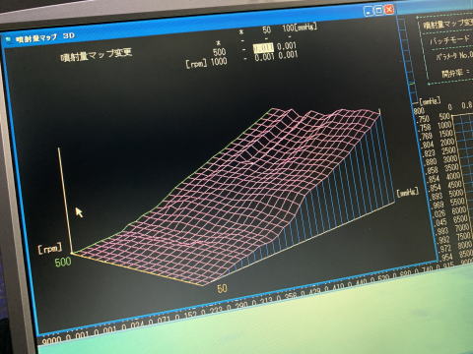This screenshot has height=354, width=473.
Task: Select the 0.001 cell at 500 rpm, 100 mmHg
Action: tap(287, 46)
